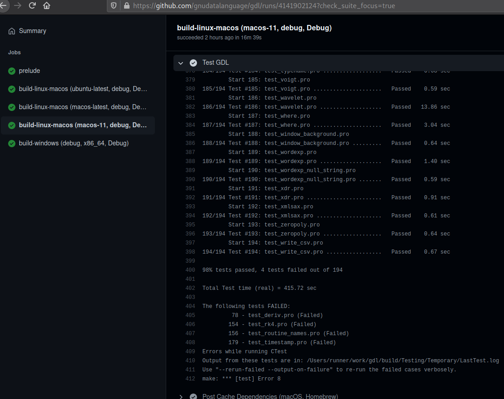The height and width of the screenshot is (399, 504).
Task: Select build-windows debug x86_64 job
Action: tap(74, 143)
